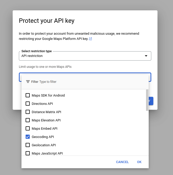The image size is (173, 175).
Task: Click the API list scrollbar thumb
Action: point(147,100)
